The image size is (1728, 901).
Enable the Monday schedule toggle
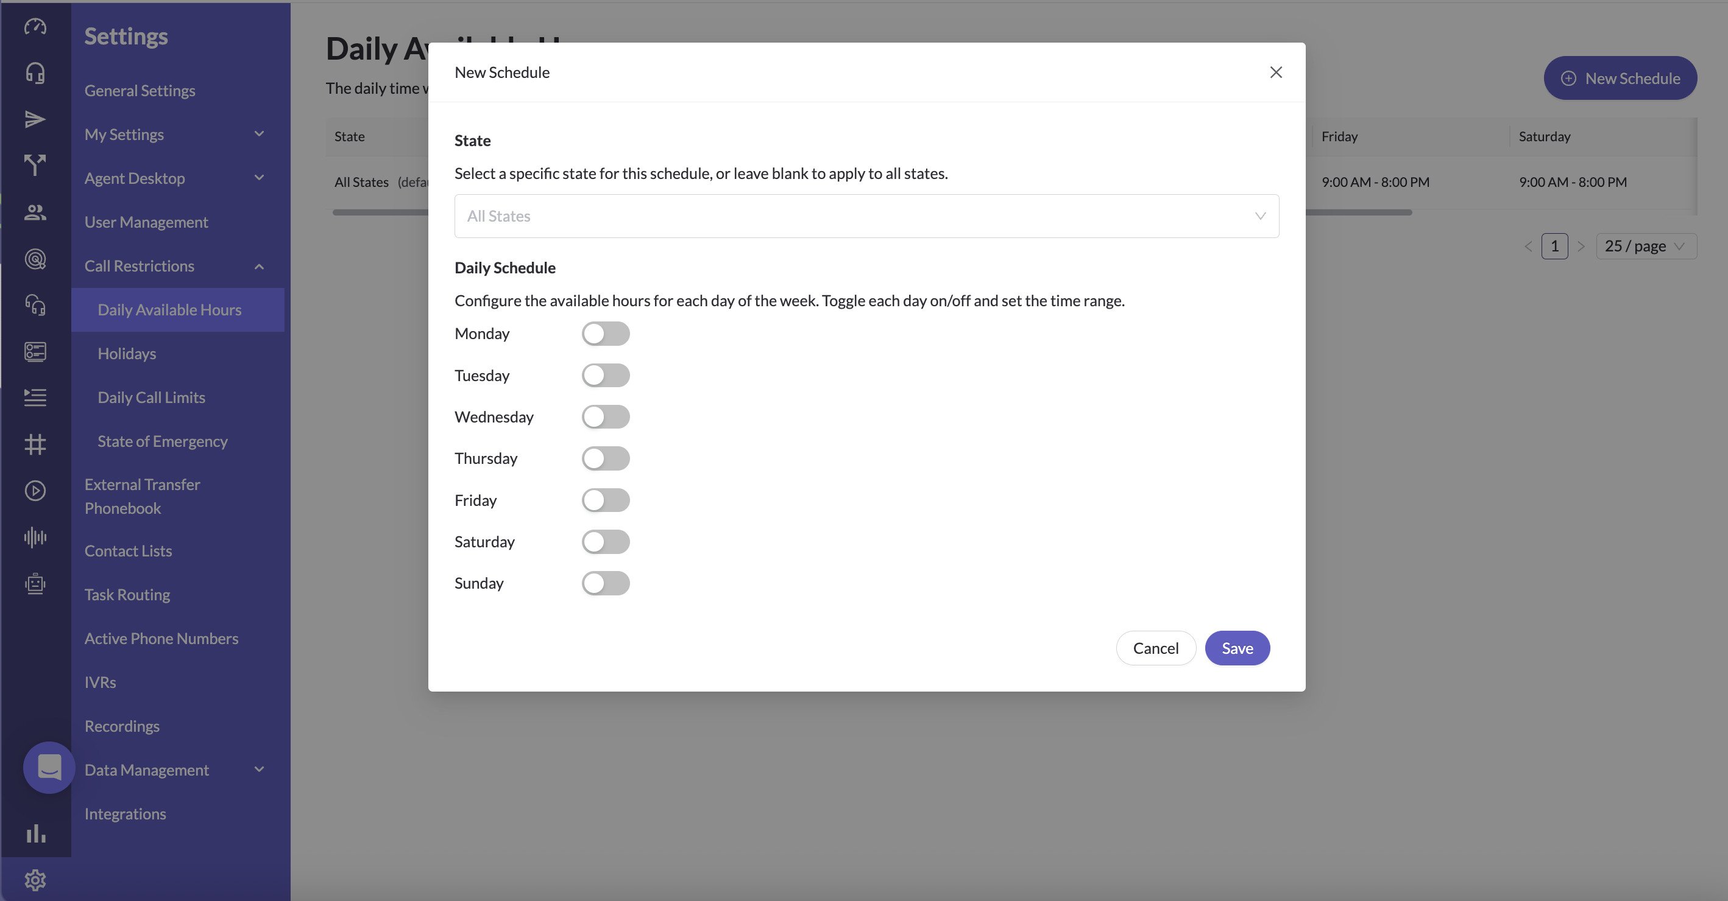click(x=605, y=334)
